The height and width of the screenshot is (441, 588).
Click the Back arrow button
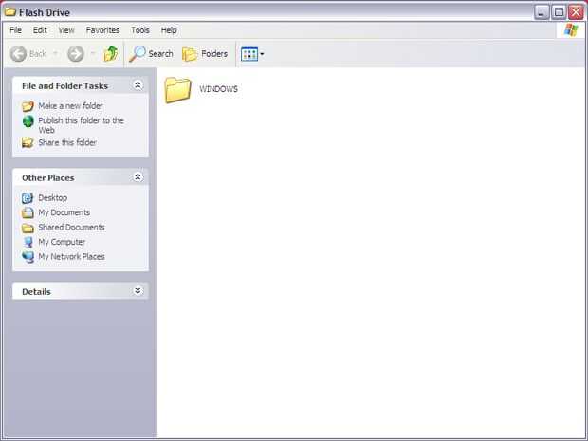[18, 54]
